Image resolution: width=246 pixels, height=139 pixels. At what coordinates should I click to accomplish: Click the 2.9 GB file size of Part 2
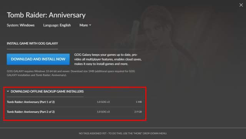[138, 112]
